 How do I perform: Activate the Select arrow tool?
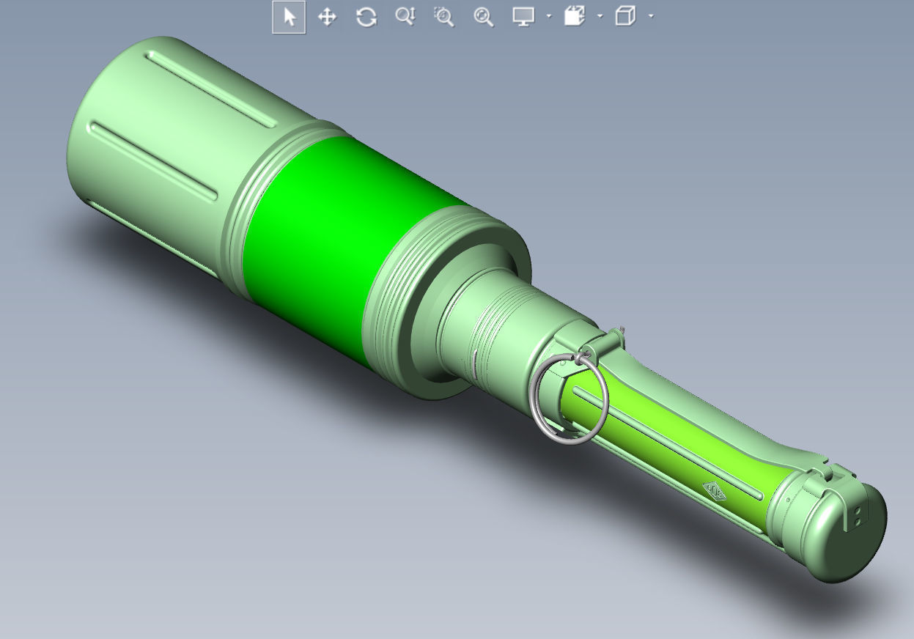point(289,17)
